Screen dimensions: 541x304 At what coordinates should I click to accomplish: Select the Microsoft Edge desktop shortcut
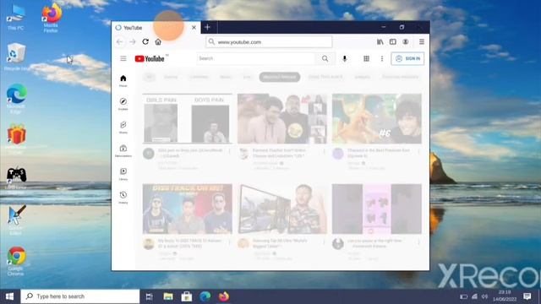pyautogui.click(x=15, y=99)
